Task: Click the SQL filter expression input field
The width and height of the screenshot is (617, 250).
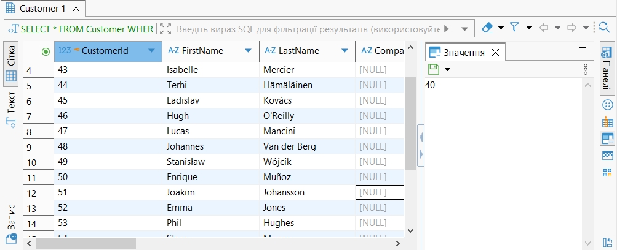Action: pos(309,29)
